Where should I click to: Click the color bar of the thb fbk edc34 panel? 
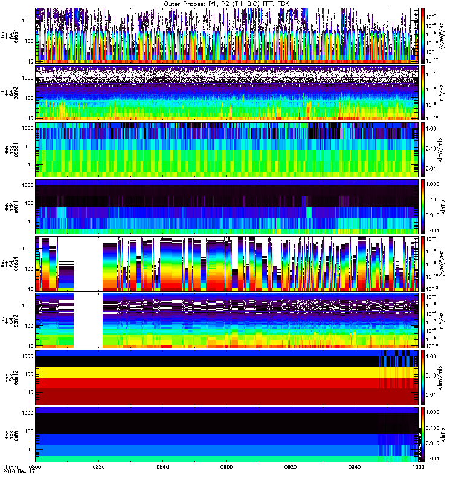pyautogui.click(x=423, y=149)
